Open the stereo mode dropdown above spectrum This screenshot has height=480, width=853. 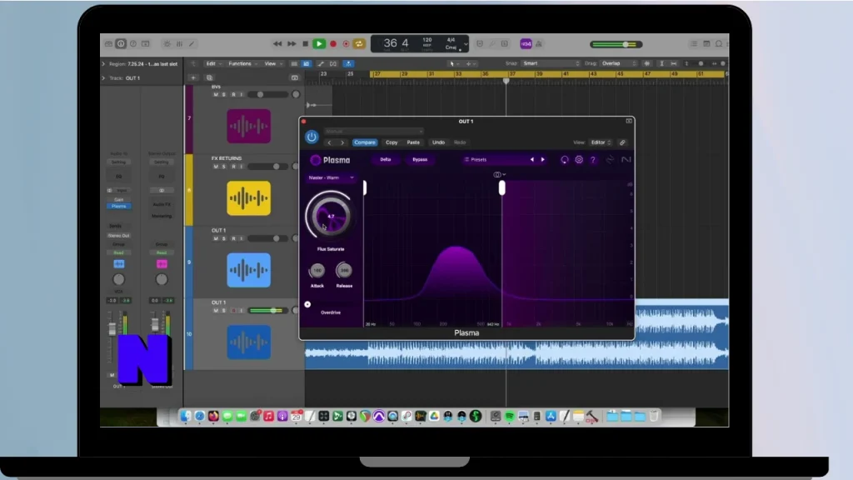[500, 175]
